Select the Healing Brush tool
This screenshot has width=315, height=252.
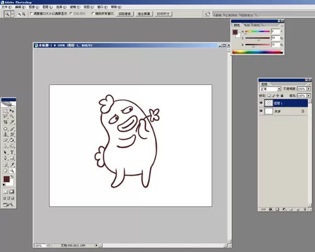pyautogui.click(x=6, y=129)
